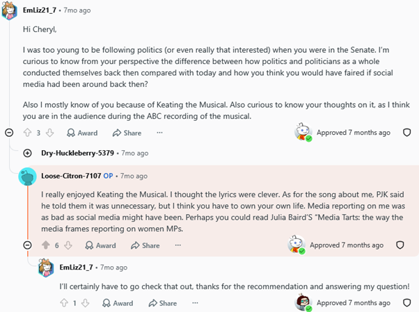The image size is (419, 312).
Task: Open more options on last EmLiz21_7 comment
Action: click(x=195, y=303)
